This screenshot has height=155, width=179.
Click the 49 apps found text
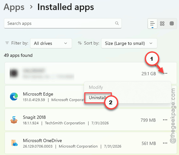click(x=18, y=56)
